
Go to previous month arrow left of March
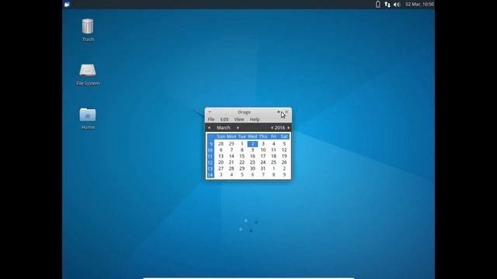pos(209,127)
